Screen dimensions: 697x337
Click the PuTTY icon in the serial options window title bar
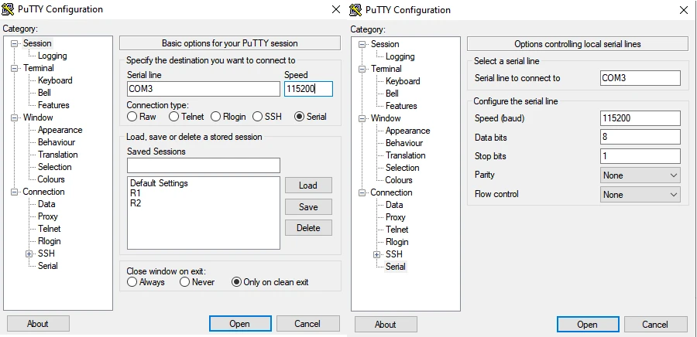click(x=355, y=10)
